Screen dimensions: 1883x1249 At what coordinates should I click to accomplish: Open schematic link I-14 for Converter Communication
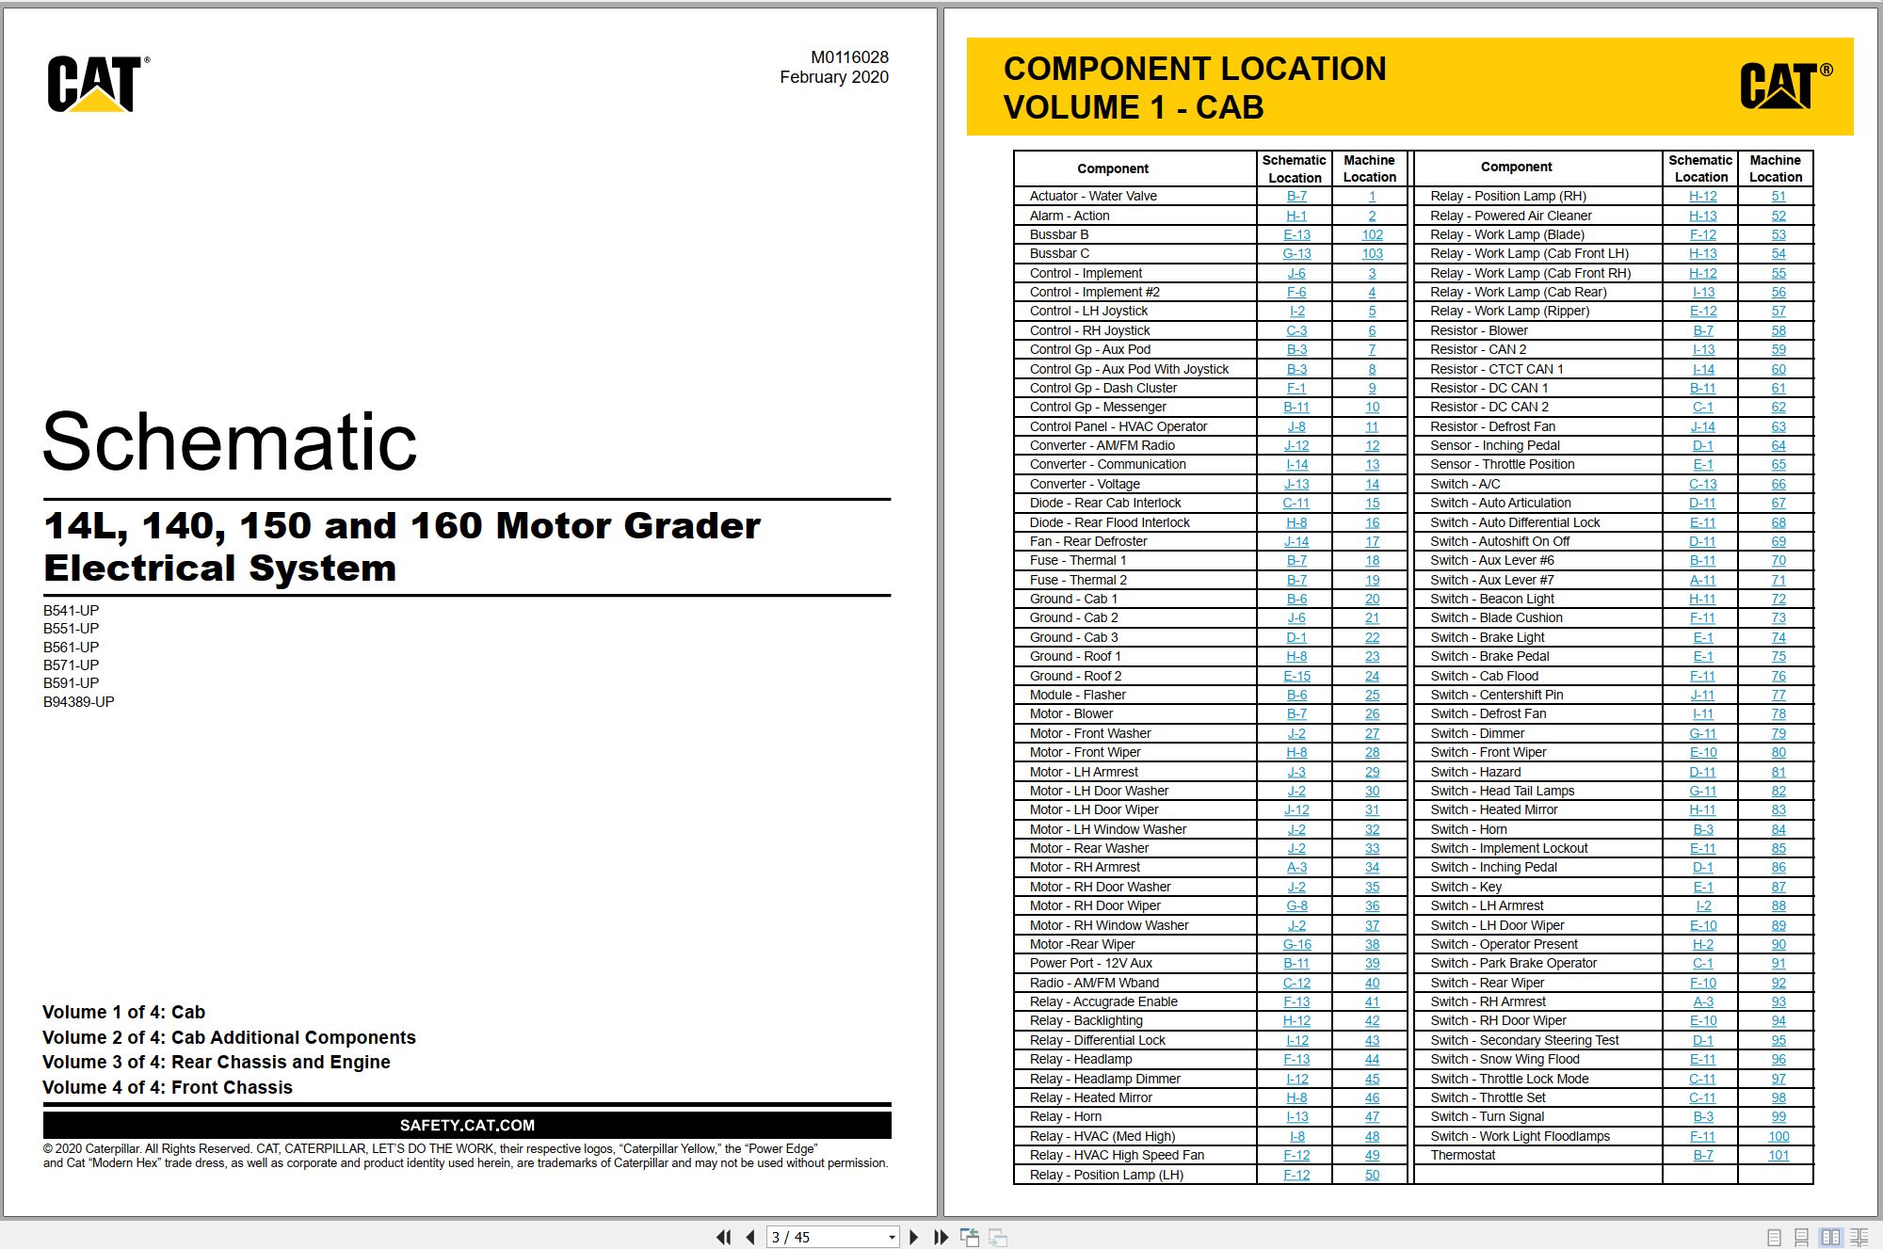1296,464
